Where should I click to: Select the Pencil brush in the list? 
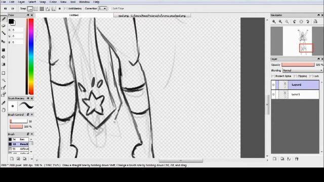[18, 144]
